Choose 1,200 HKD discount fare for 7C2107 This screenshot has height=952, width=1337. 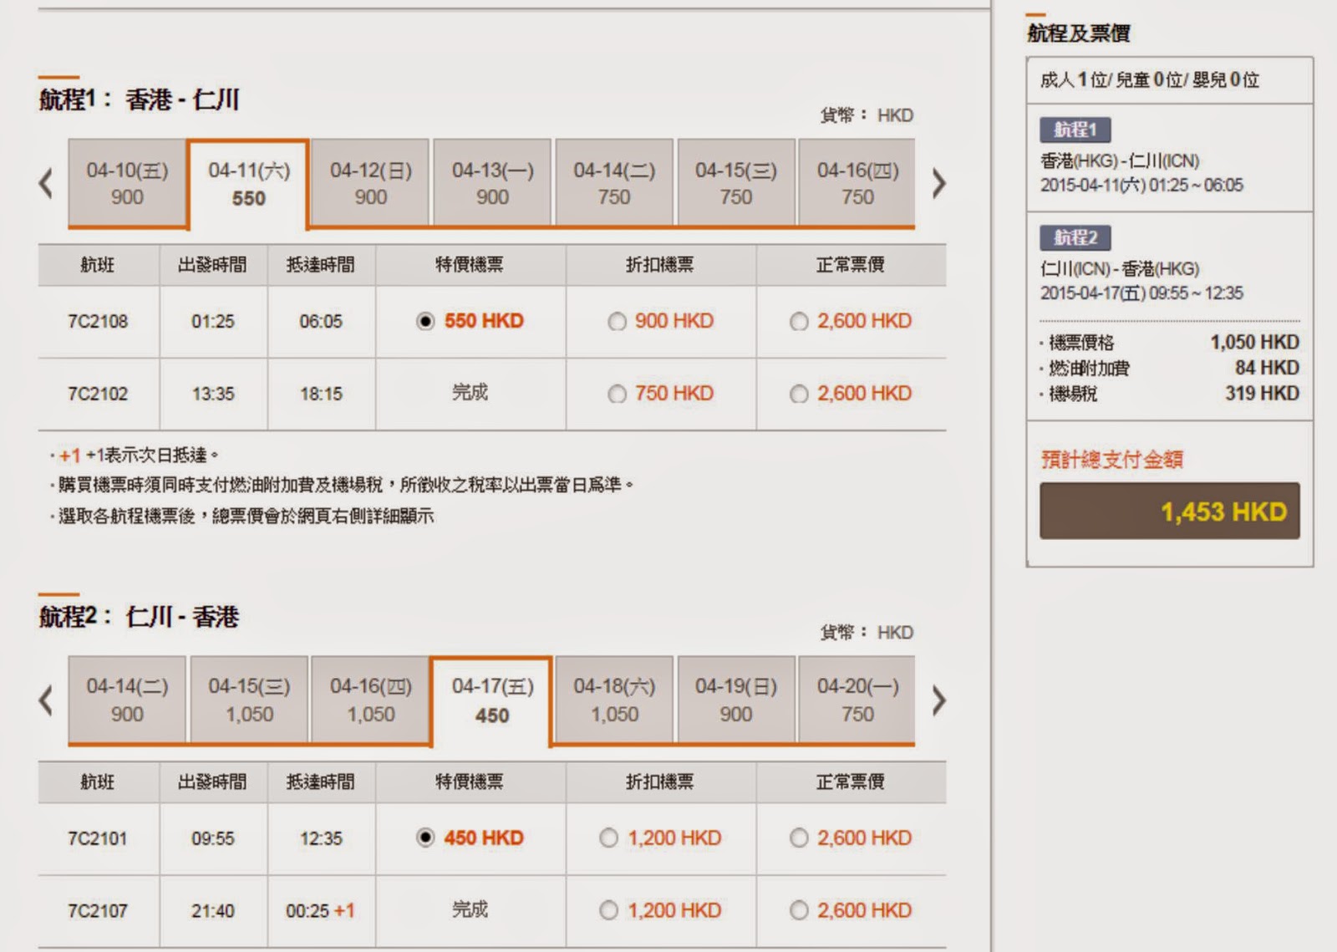click(x=609, y=910)
